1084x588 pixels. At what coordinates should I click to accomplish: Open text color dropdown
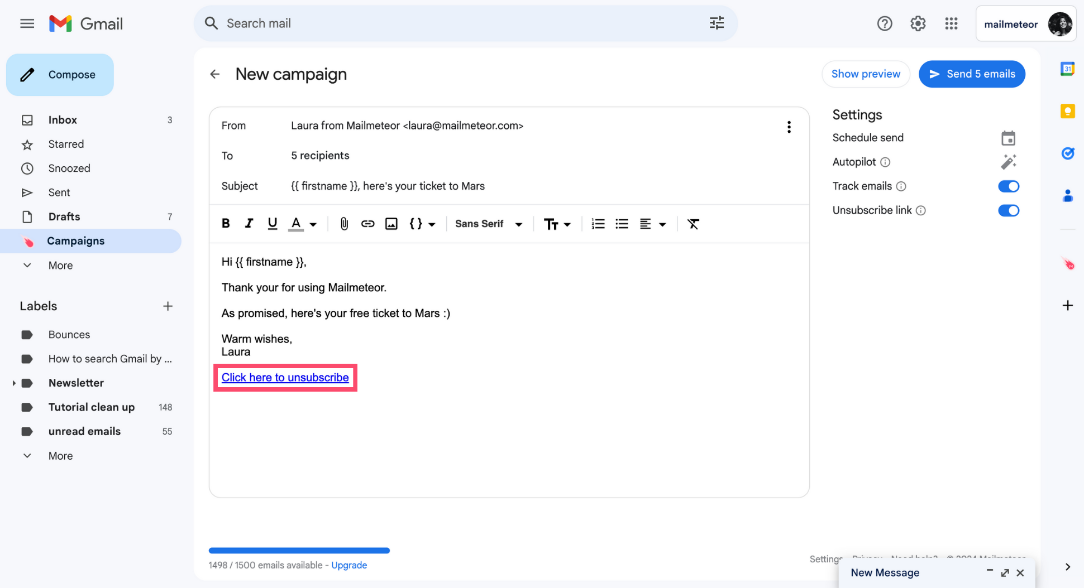click(x=303, y=224)
